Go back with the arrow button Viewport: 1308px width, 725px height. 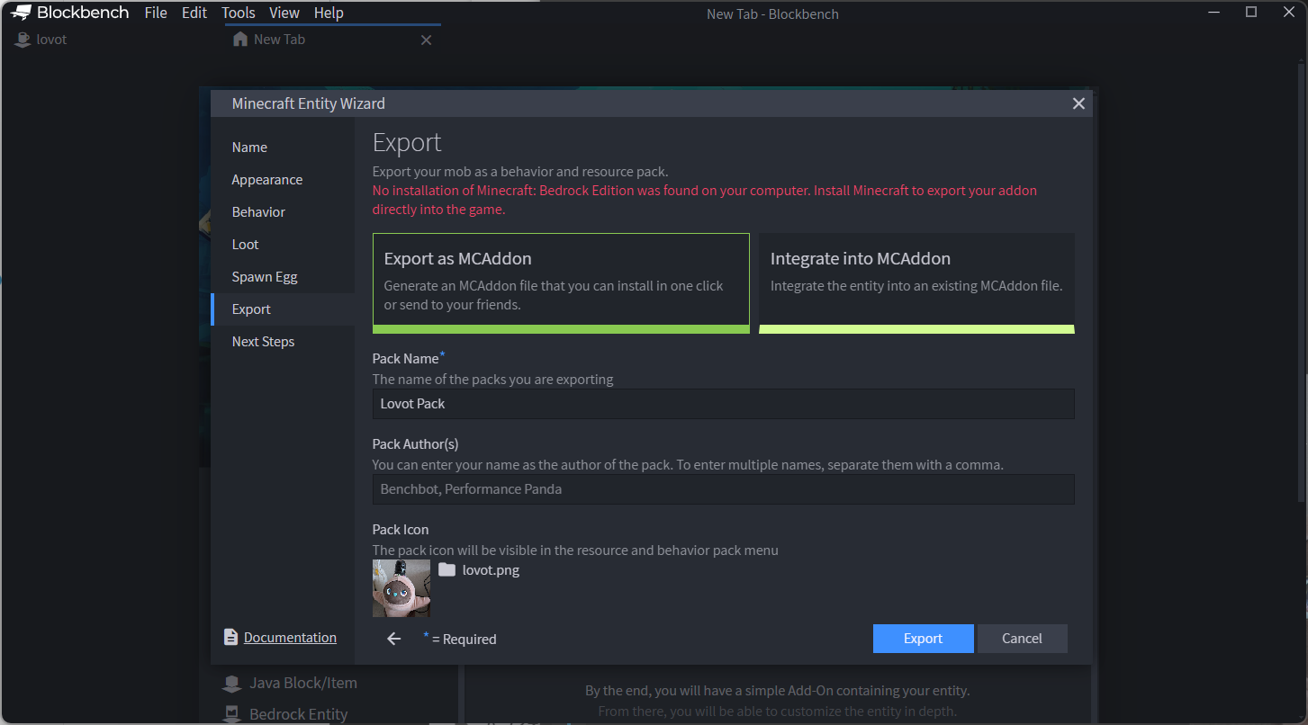click(x=393, y=639)
